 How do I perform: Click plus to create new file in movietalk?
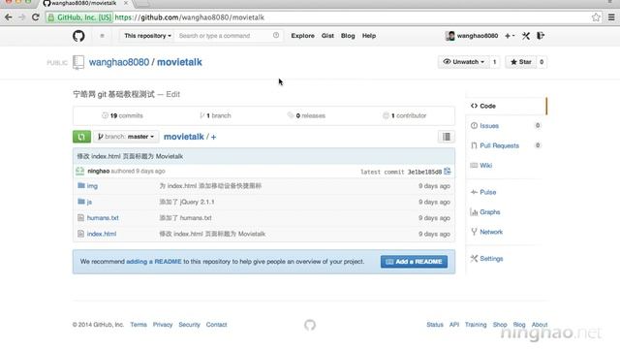(213, 137)
